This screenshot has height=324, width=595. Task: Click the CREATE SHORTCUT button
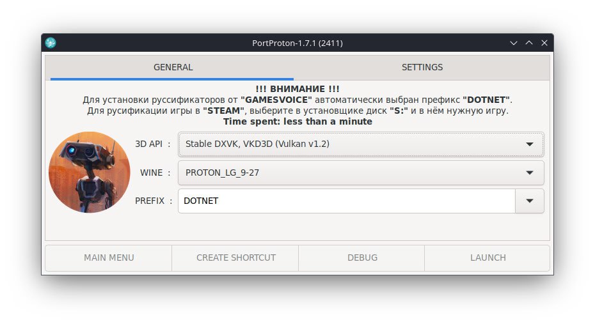click(x=235, y=258)
